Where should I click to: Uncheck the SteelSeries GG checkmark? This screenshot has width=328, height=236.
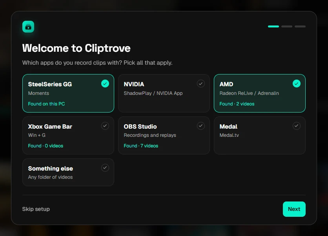(x=105, y=84)
